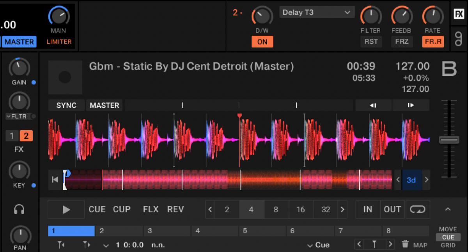Click the CUP button
The height and width of the screenshot is (252, 468).
pyautogui.click(x=122, y=210)
